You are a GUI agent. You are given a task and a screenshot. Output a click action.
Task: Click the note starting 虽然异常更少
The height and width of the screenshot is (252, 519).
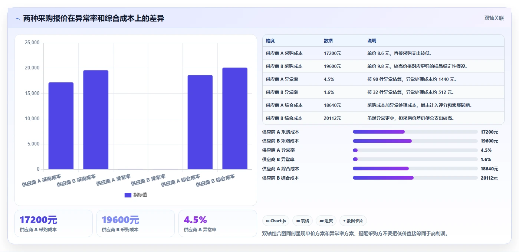(411, 118)
